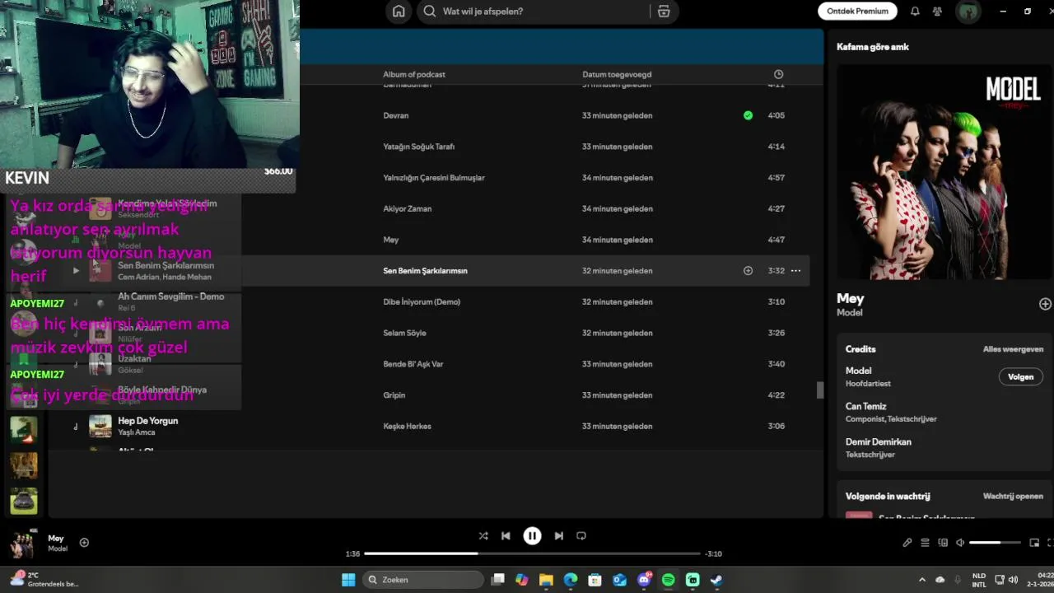Toggle shuffle playback
This screenshot has height=593, width=1054.
[483, 535]
